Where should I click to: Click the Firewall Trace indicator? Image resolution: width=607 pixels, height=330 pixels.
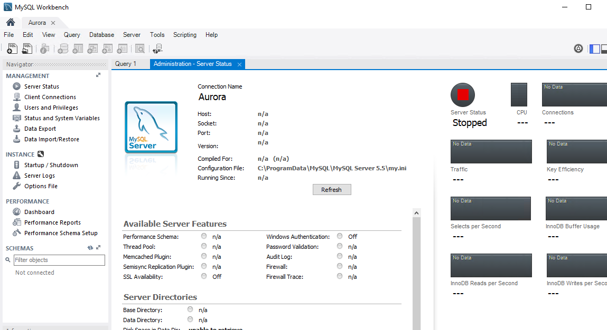pos(340,276)
